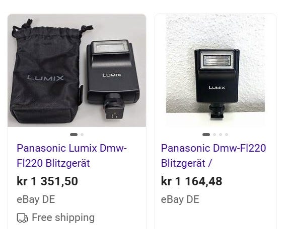Click the kr 1 351,50 price
Viewport: 283px width, 229px height.
tap(47, 181)
